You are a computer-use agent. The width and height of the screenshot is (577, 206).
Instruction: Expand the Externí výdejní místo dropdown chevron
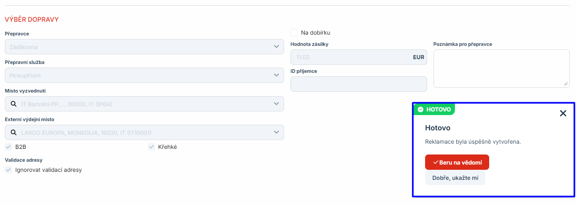coord(276,132)
